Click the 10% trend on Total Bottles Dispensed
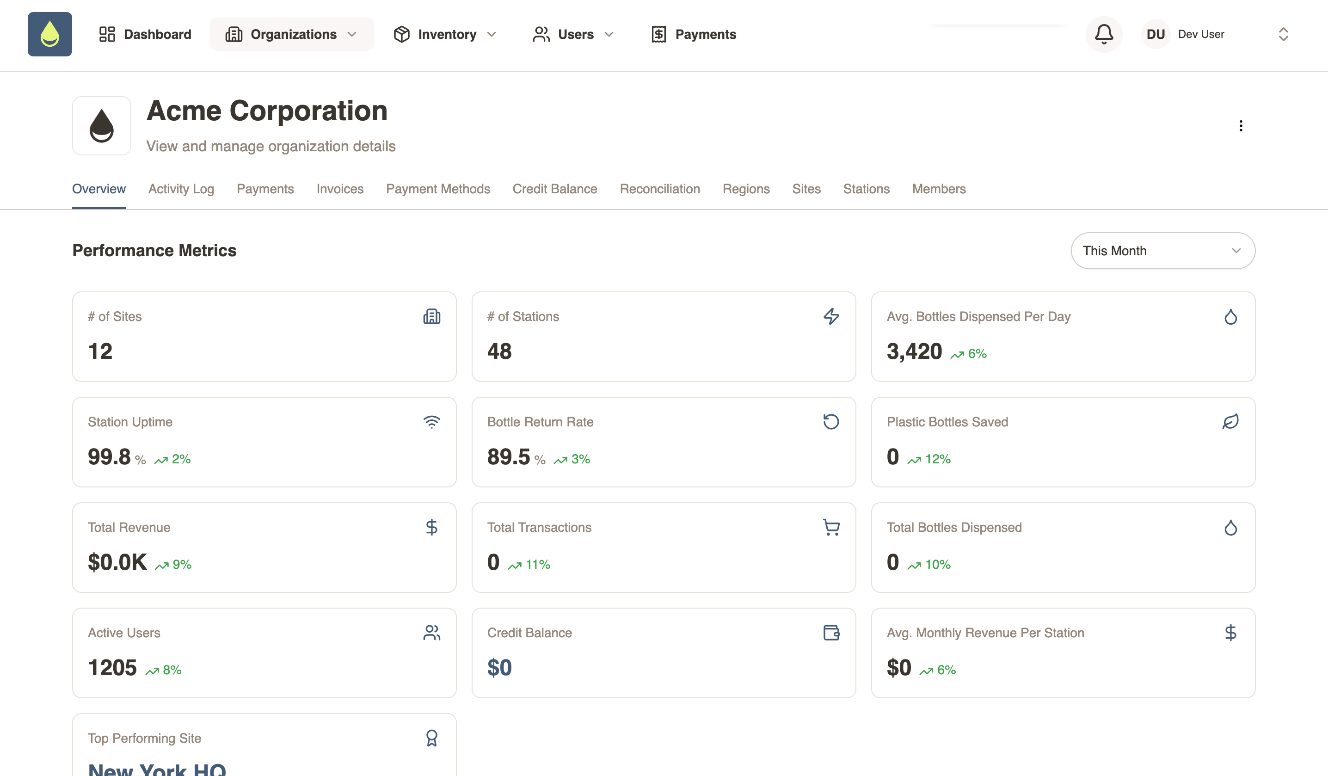1328x776 pixels. [x=929, y=565]
